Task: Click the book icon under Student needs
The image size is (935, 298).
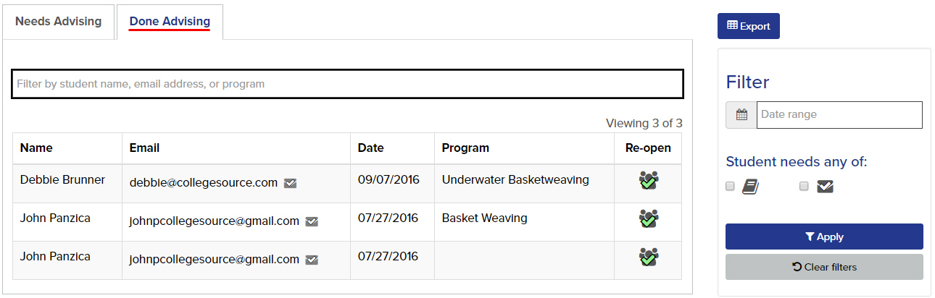Action: (750, 187)
